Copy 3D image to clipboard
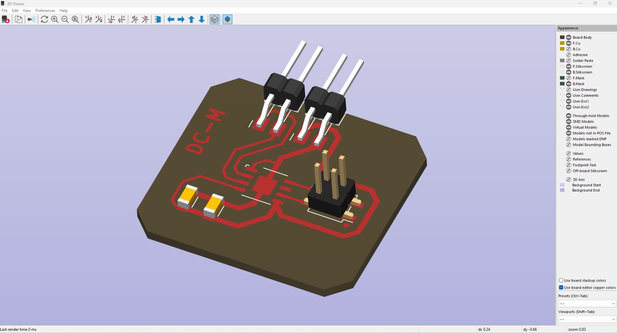The height and width of the screenshot is (333, 617). click(x=19, y=19)
